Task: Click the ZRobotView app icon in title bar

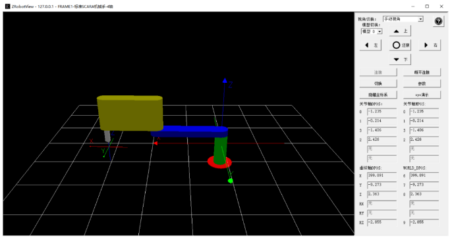Action: point(7,6)
